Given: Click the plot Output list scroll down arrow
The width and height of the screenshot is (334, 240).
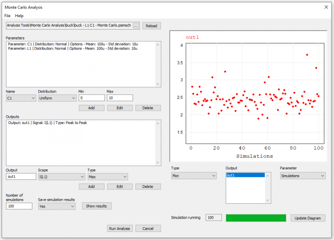Looking at the screenshot, I should click(268, 200).
